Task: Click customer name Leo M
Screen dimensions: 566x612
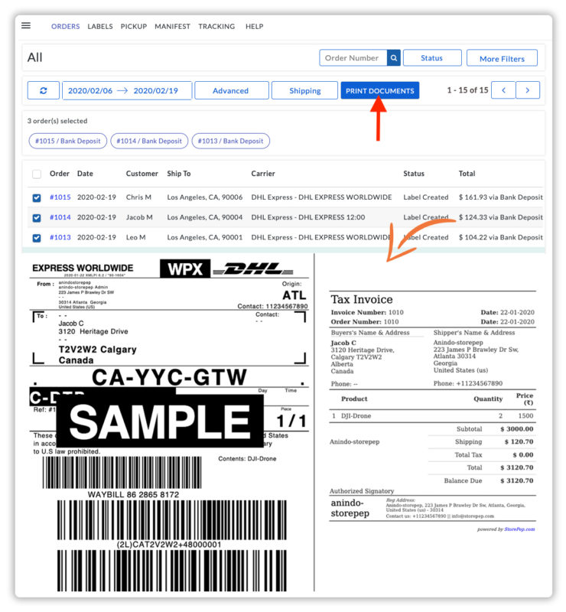Action: pos(136,237)
